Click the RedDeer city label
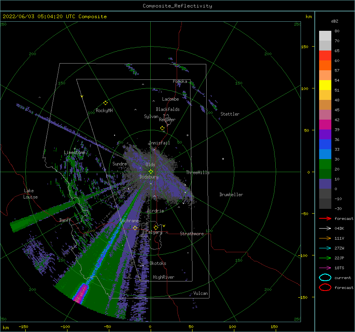 167,120
